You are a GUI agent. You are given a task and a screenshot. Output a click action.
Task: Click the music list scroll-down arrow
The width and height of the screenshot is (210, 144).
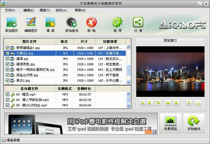[128, 106]
